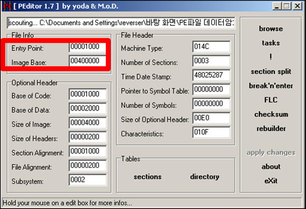Open the rebuilder tool
This screenshot has width=306, height=209.
271,129
